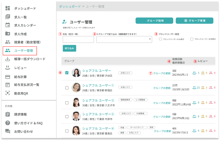Click the お問い合わせ chat bubble icon
This screenshot has height=142, width=220.
8,131
